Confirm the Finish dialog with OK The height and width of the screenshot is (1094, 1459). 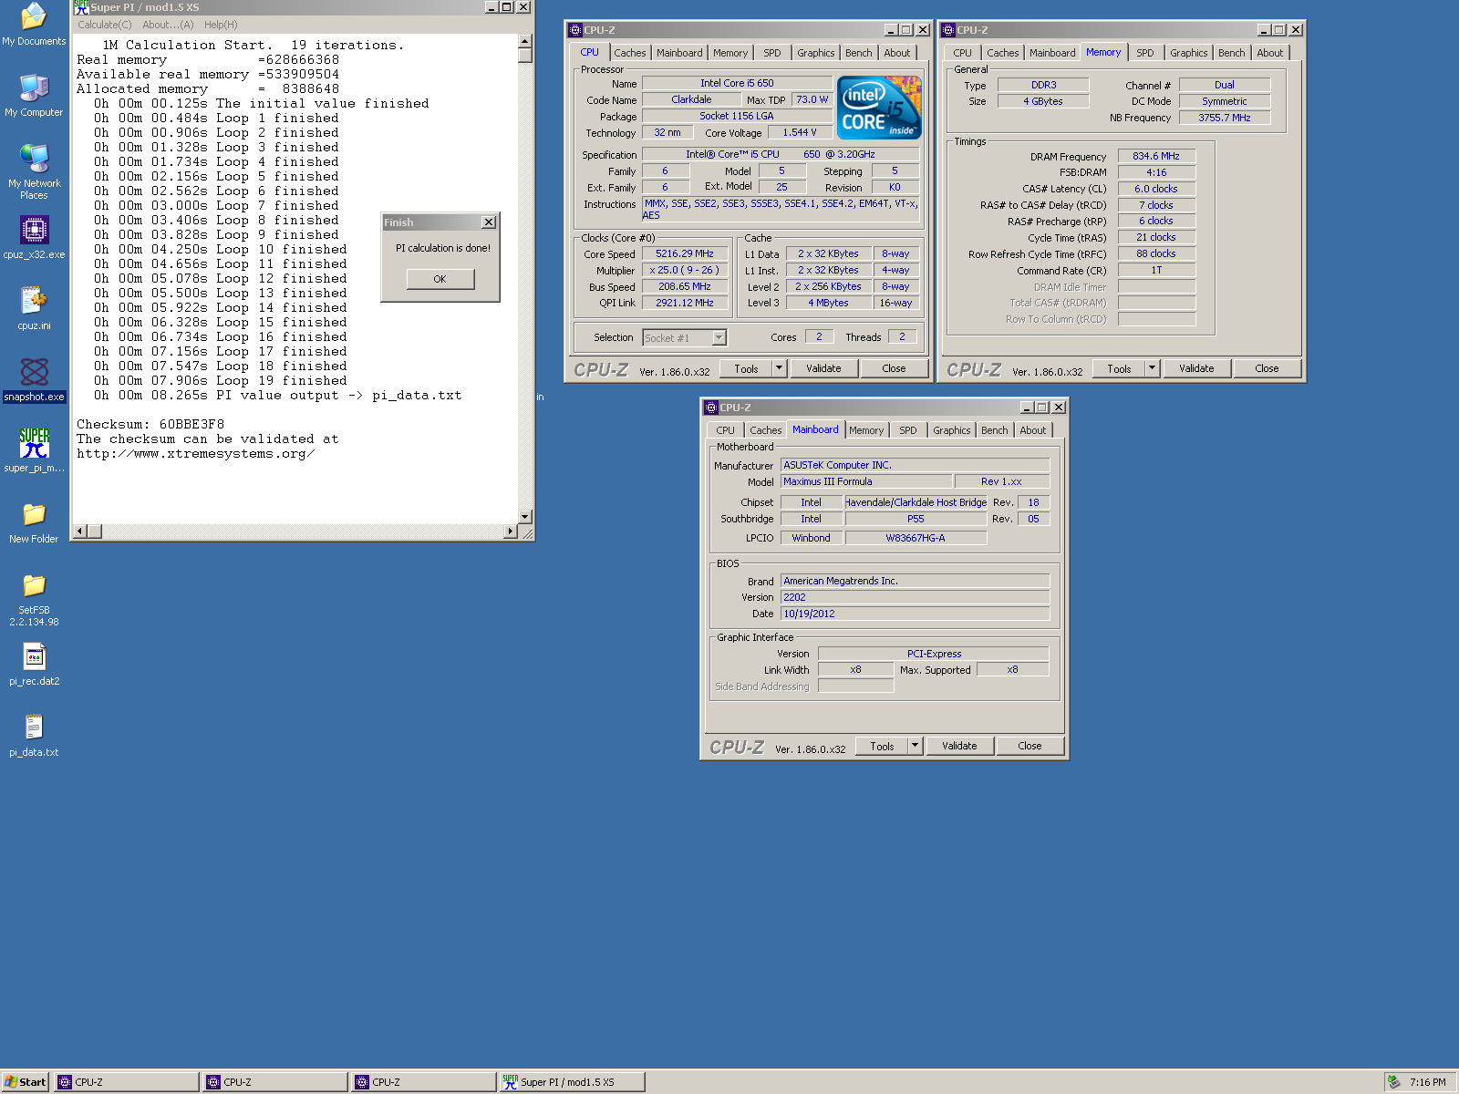440,279
